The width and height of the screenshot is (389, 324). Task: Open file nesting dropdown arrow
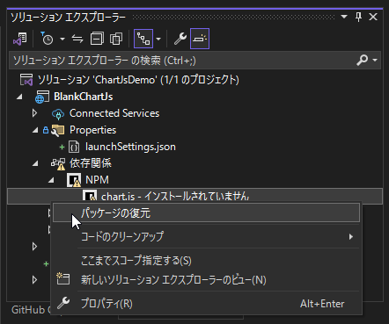tap(158, 39)
